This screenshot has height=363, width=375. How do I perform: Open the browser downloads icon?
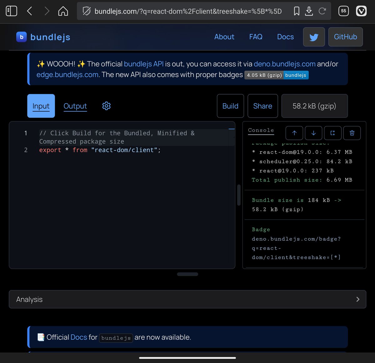(x=309, y=11)
